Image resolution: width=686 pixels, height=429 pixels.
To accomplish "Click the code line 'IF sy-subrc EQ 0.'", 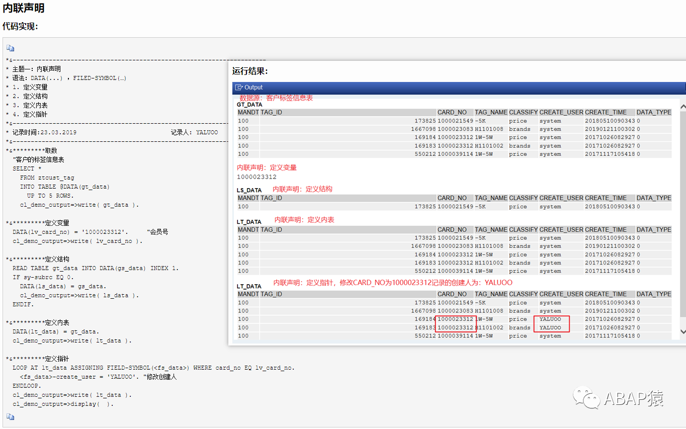I will point(43,277).
